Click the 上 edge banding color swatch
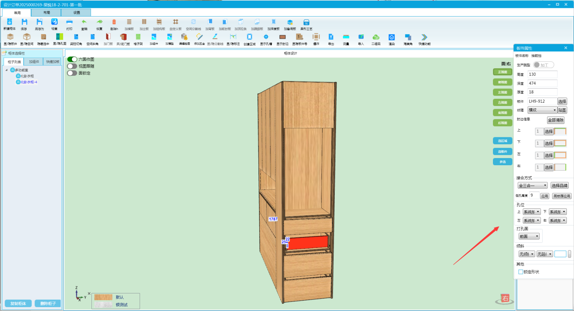Image resolution: width=574 pixels, height=311 pixels. (x=560, y=131)
